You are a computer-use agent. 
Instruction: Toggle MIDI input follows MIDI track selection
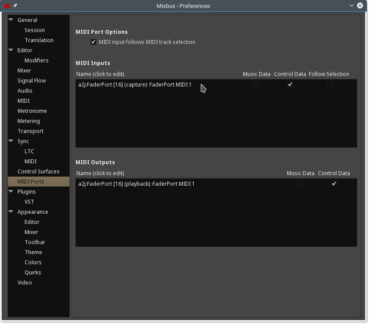94,42
